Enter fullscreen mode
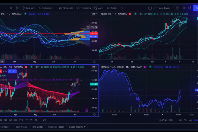198x132 pixels. (x=184, y=8)
